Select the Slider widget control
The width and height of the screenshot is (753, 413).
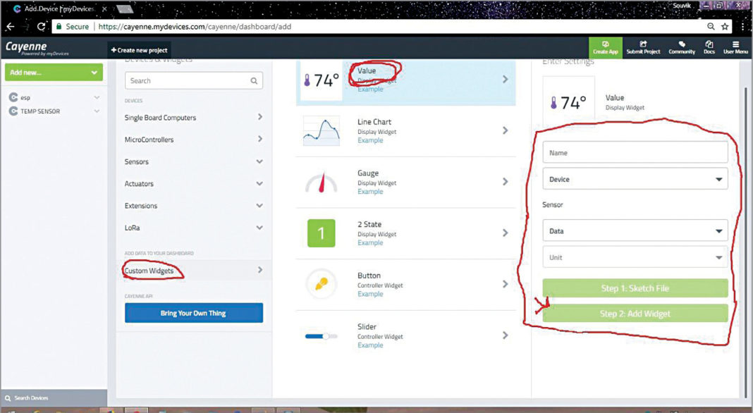coord(321,336)
